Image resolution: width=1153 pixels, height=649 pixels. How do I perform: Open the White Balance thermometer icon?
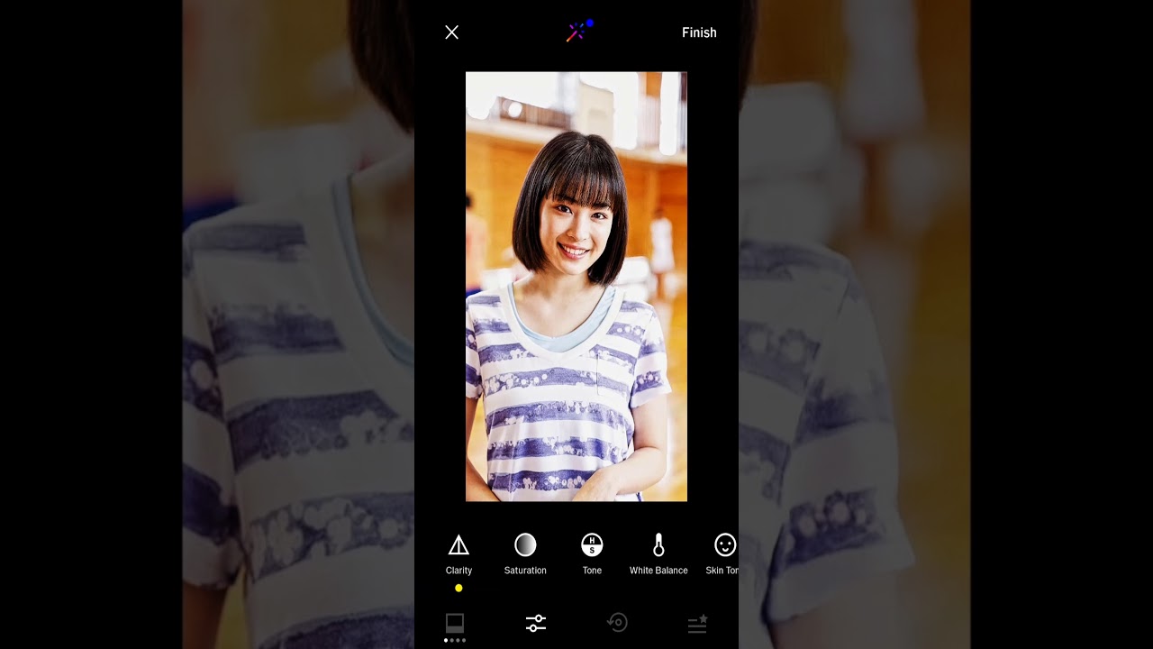coord(658,544)
